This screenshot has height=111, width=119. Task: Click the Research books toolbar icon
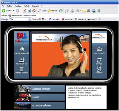tap(89, 11)
